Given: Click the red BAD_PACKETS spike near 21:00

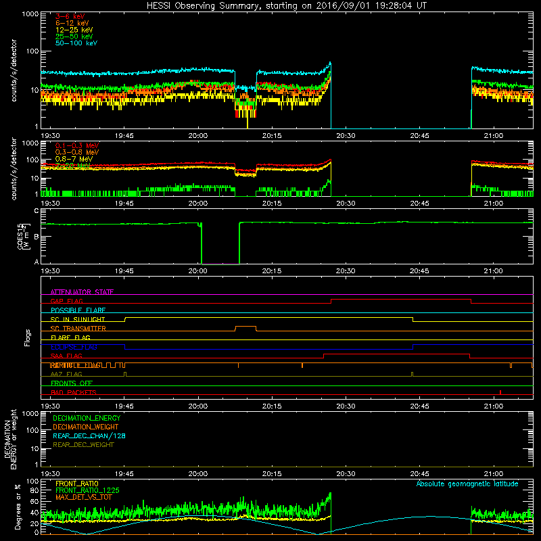Looking at the screenshot, I should pyautogui.click(x=500, y=392).
